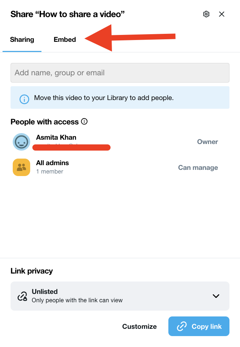The image size is (240, 347).
Task: Open share settings gear icon
Action: (x=206, y=14)
